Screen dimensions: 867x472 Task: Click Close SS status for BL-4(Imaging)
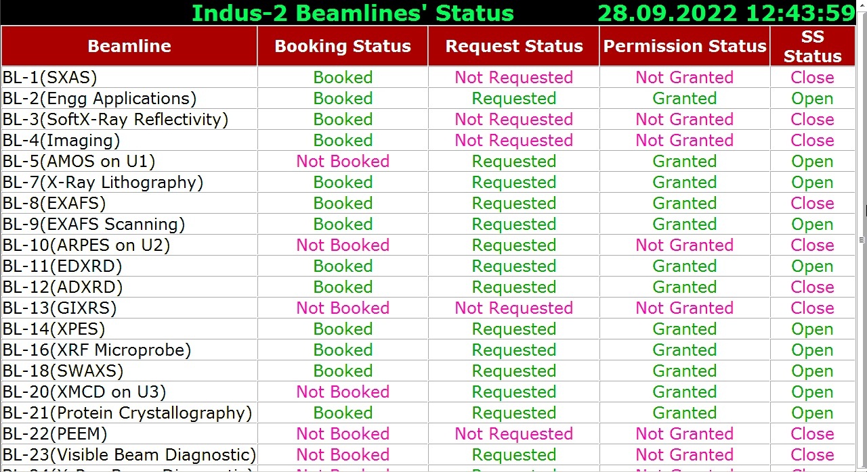click(x=813, y=140)
